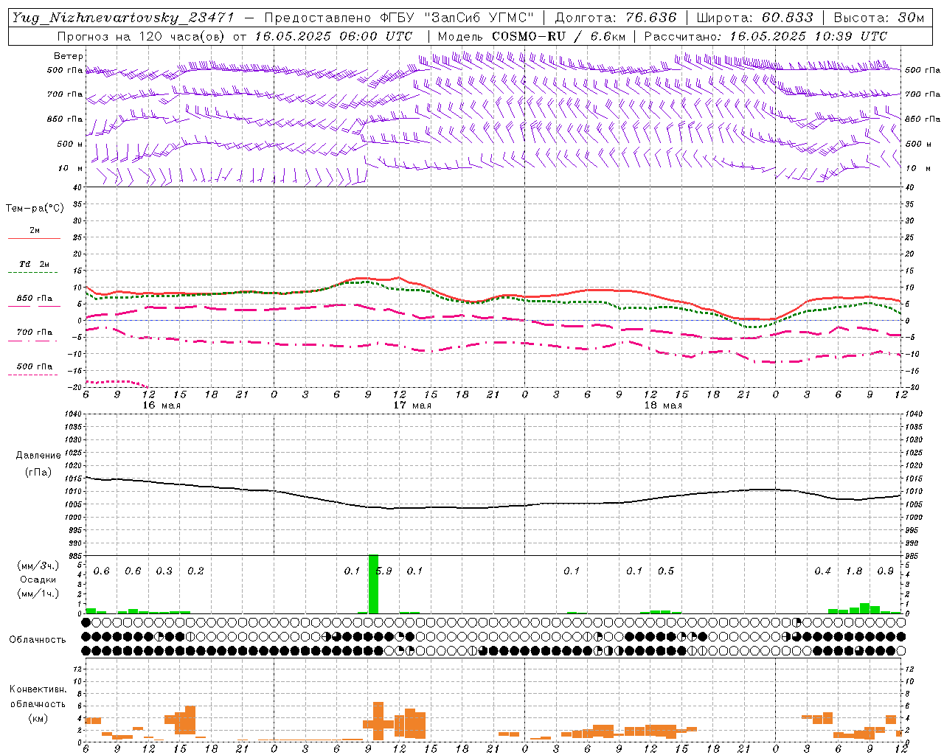Screen dimensions: 944x755
Task: Click the Высота: 30м header field
Action: pos(879,18)
